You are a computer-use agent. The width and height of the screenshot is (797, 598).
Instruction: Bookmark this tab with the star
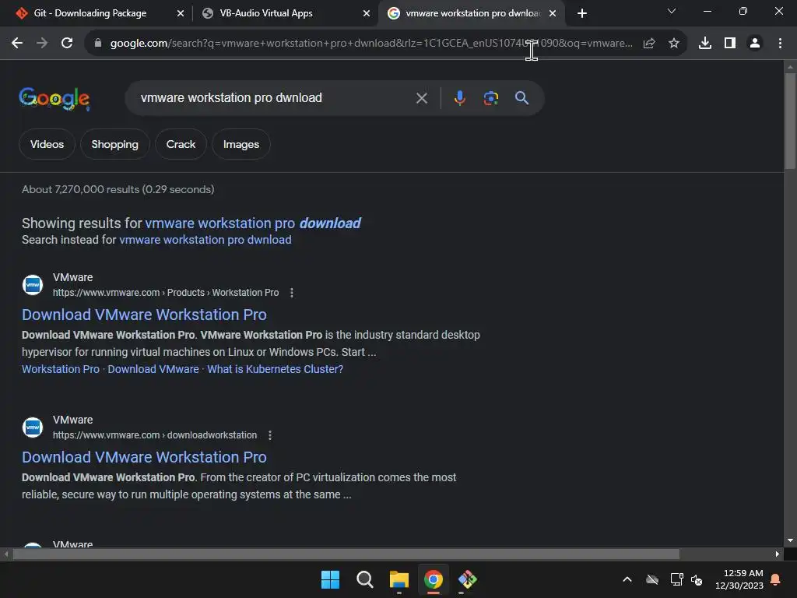pyautogui.click(x=674, y=44)
